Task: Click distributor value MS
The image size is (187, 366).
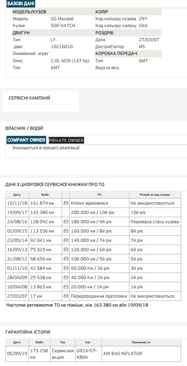Action: click(x=142, y=47)
